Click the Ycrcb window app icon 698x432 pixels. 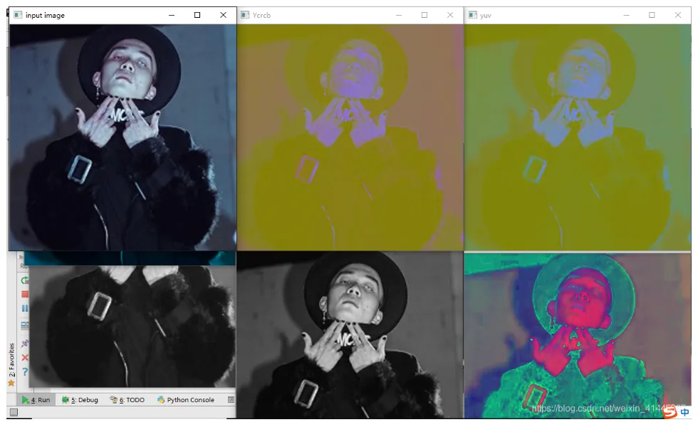coord(245,15)
